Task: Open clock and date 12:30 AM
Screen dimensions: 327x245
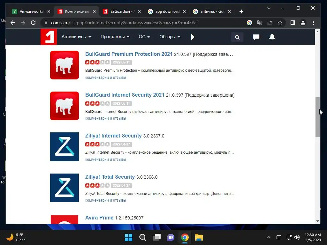Action: 313,237
